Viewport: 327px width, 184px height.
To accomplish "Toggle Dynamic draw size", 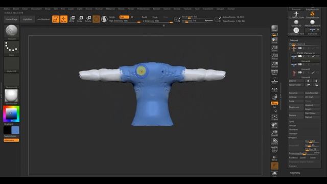I will 208,20.
